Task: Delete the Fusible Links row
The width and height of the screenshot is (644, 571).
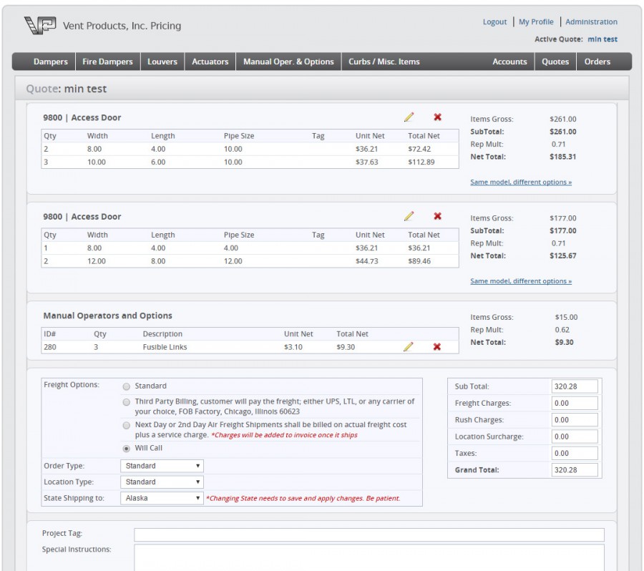Action: tap(437, 347)
